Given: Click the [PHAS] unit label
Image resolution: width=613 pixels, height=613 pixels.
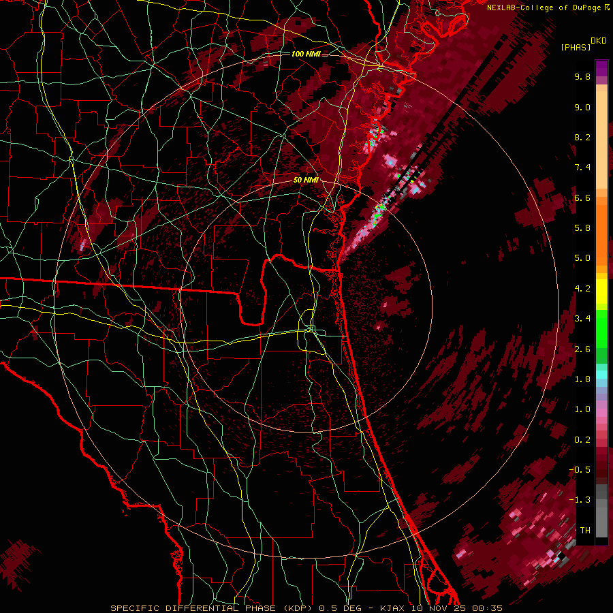Looking at the screenshot, I should [576, 47].
